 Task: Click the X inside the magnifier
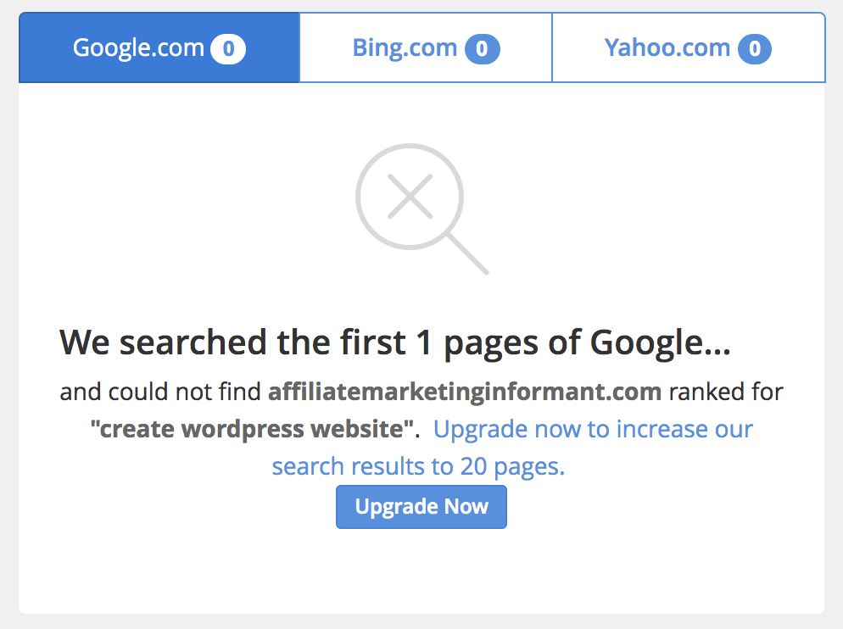point(410,195)
